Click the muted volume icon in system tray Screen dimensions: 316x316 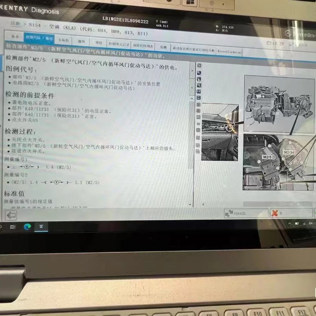point(310,223)
